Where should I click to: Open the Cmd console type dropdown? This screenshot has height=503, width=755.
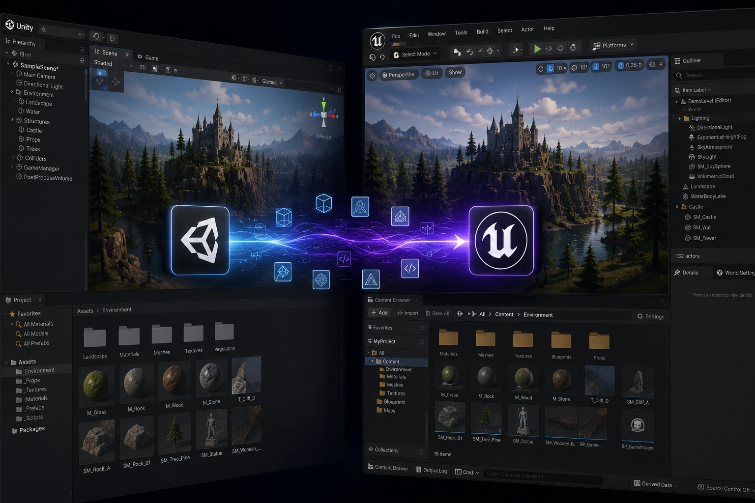click(467, 472)
